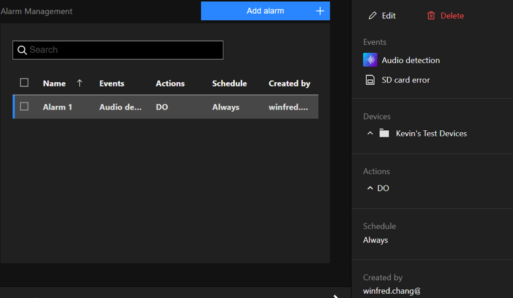The width and height of the screenshot is (513, 298).
Task: Click the Actions column header
Action: [170, 84]
